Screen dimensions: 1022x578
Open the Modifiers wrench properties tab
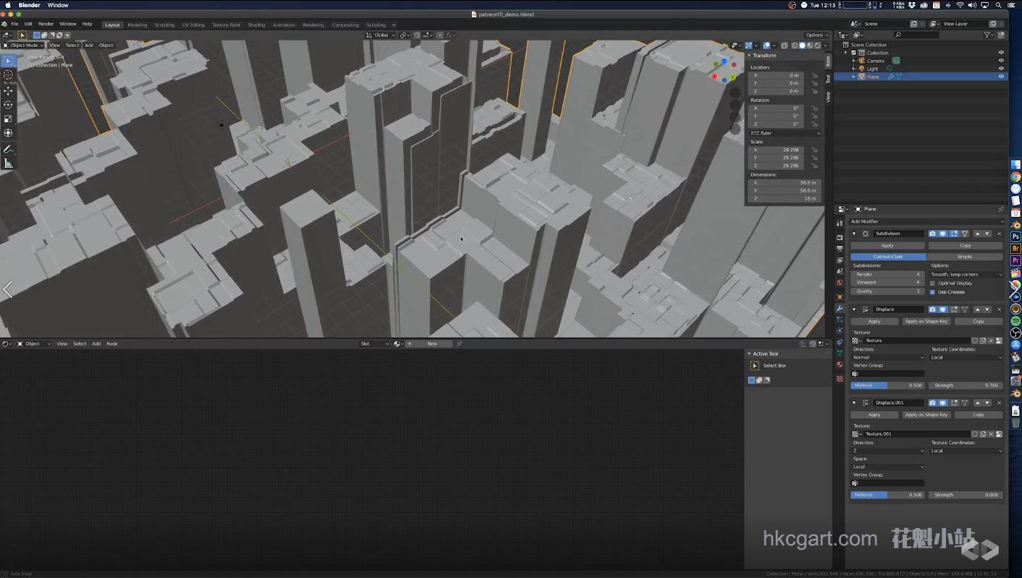[x=840, y=309]
